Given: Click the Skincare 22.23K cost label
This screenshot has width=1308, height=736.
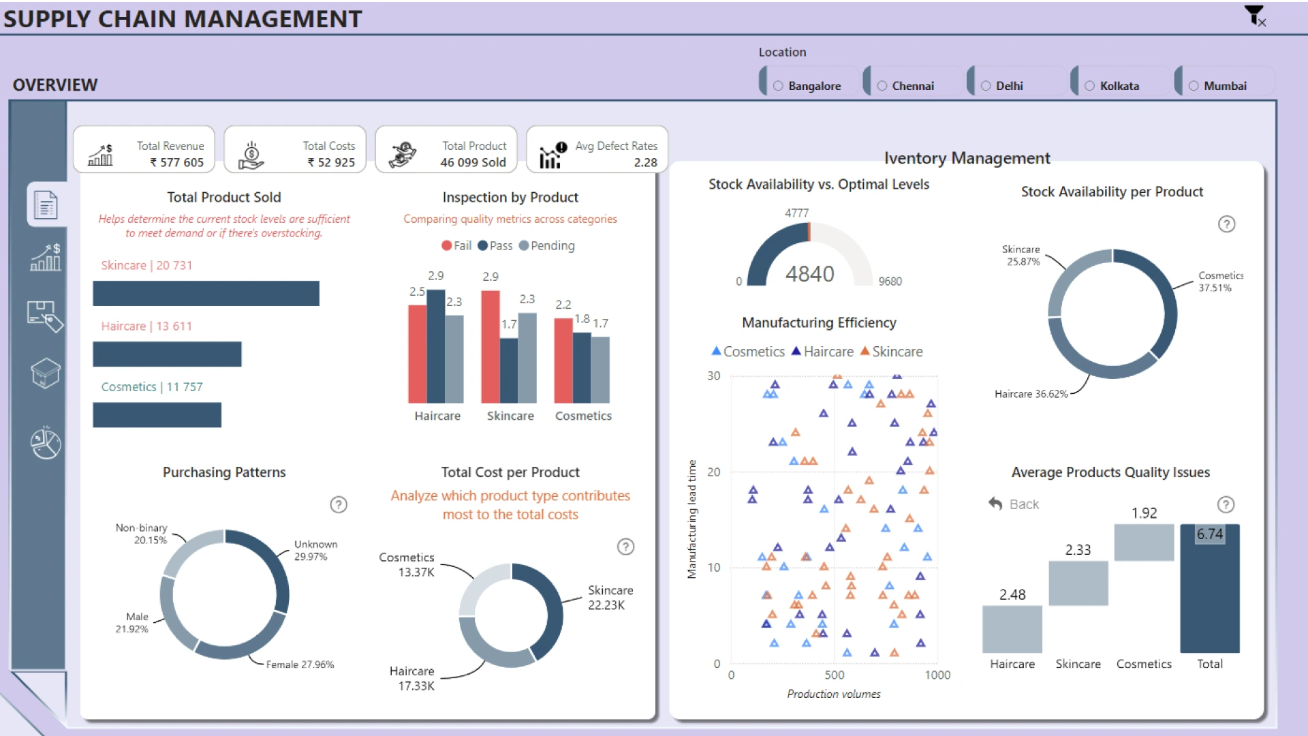Looking at the screenshot, I should 610,598.
